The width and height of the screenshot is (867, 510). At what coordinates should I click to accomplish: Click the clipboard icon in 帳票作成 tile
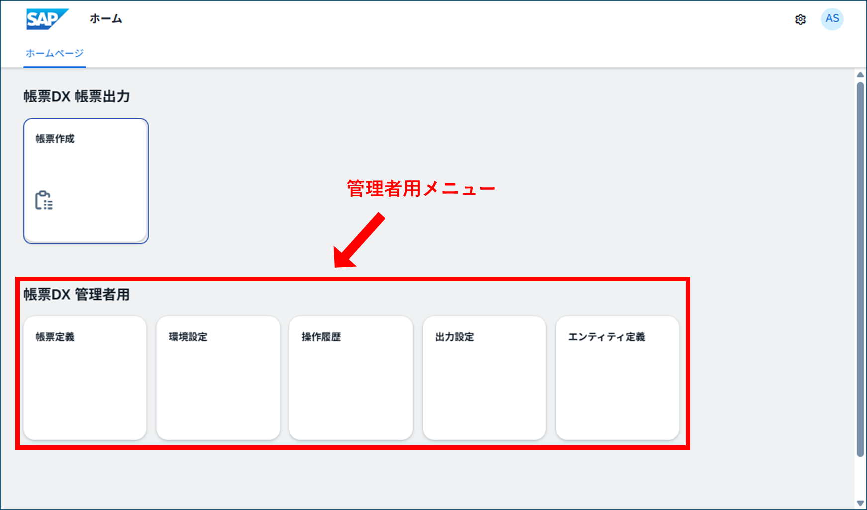click(x=44, y=201)
